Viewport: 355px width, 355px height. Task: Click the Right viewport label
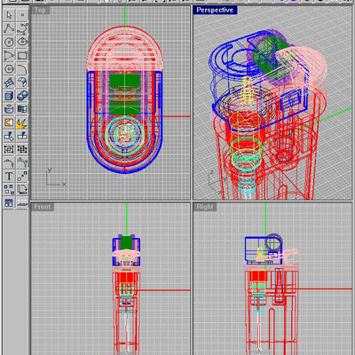205,207
